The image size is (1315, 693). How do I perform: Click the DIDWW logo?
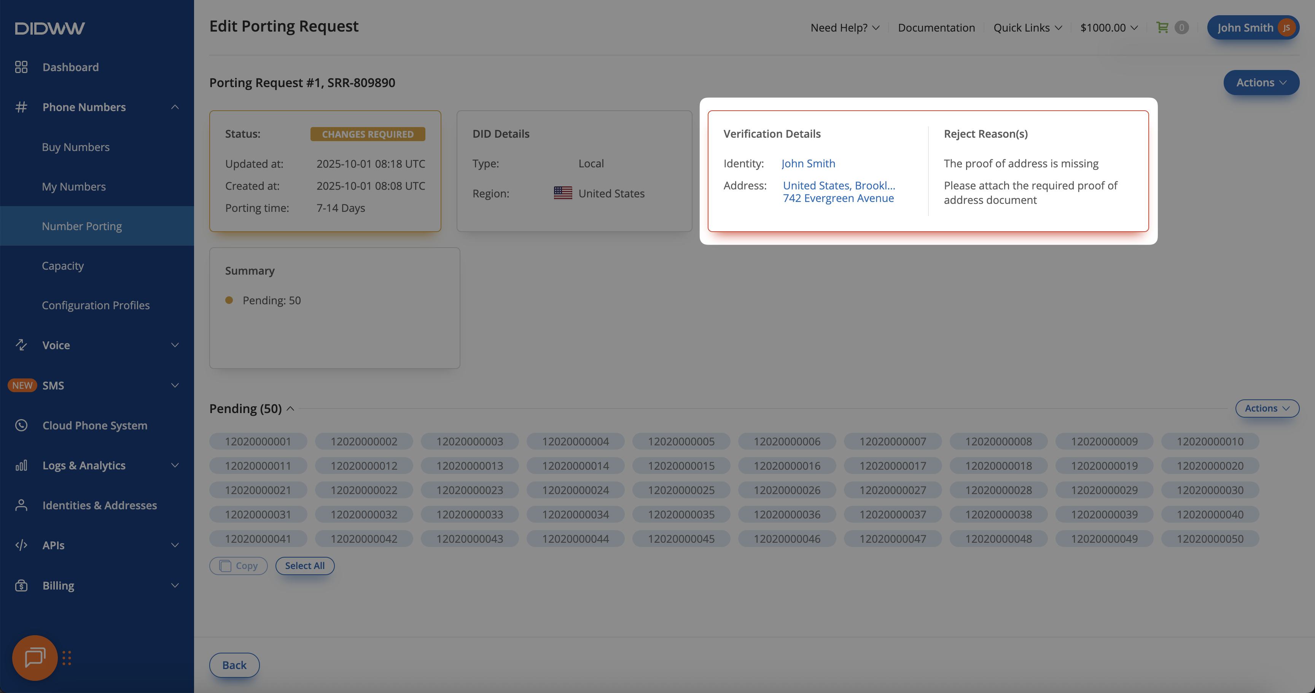(x=49, y=28)
